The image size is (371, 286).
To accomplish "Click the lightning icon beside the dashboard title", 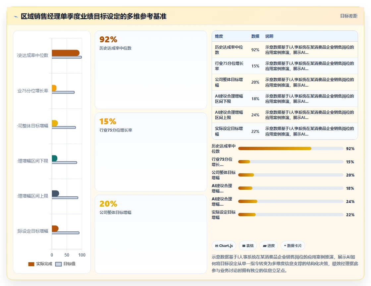I will coord(16,17).
